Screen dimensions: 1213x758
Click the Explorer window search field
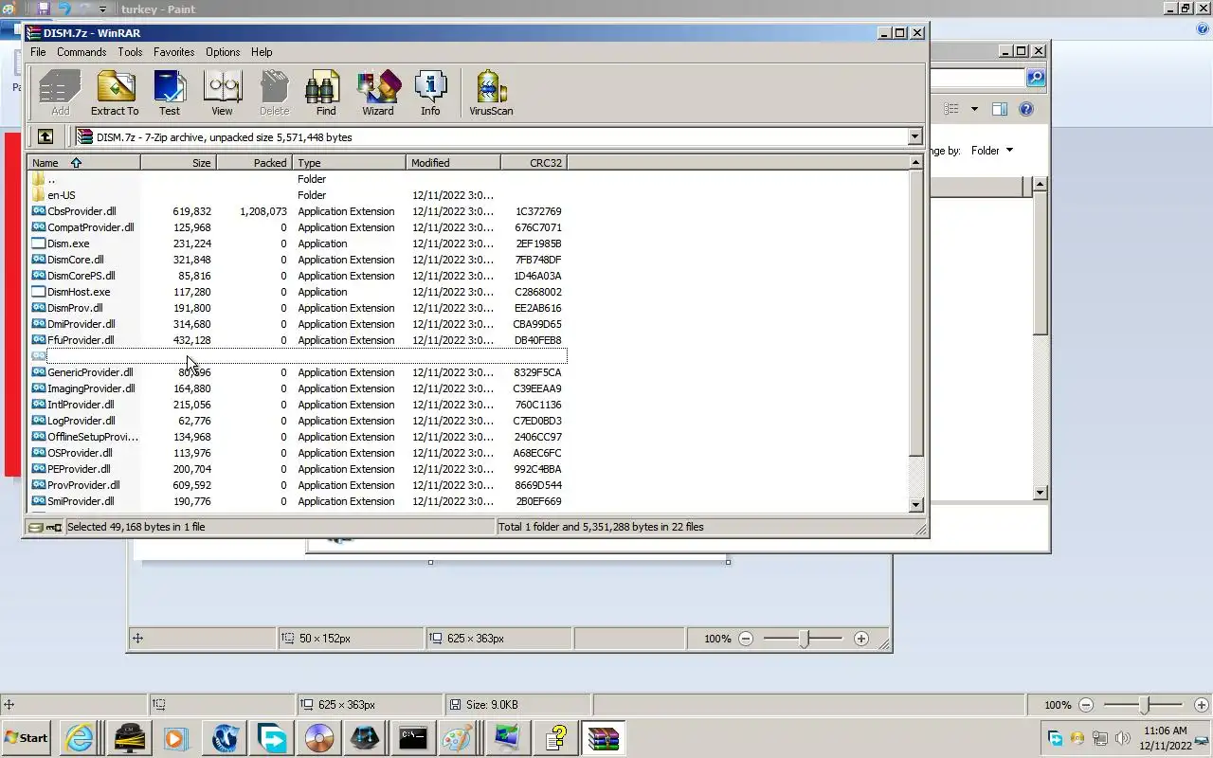click(976, 78)
